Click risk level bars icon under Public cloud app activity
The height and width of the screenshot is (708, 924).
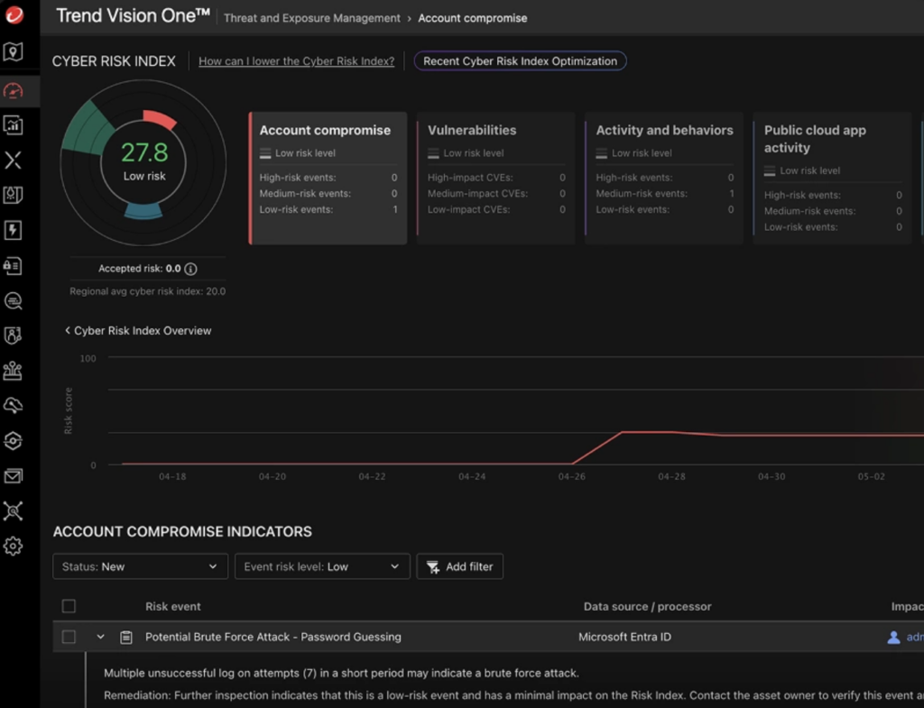[x=770, y=170]
